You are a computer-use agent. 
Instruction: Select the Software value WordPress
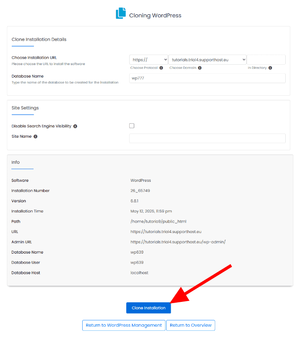point(141,181)
